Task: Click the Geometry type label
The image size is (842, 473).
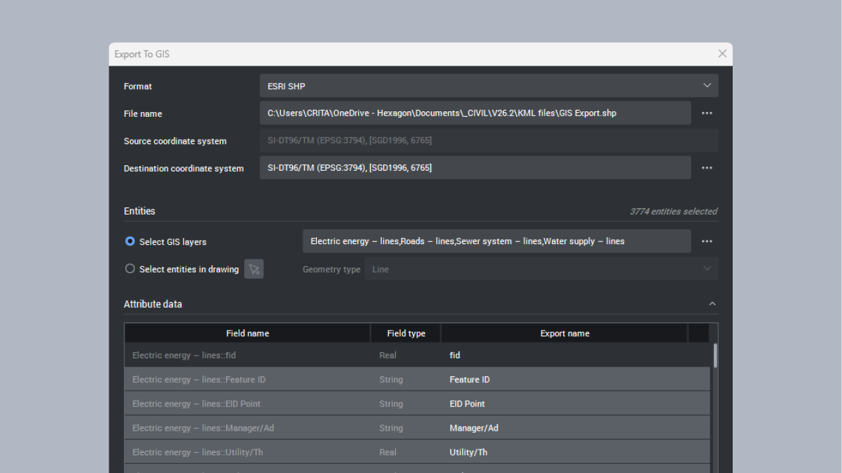Action: tap(331, 270)
